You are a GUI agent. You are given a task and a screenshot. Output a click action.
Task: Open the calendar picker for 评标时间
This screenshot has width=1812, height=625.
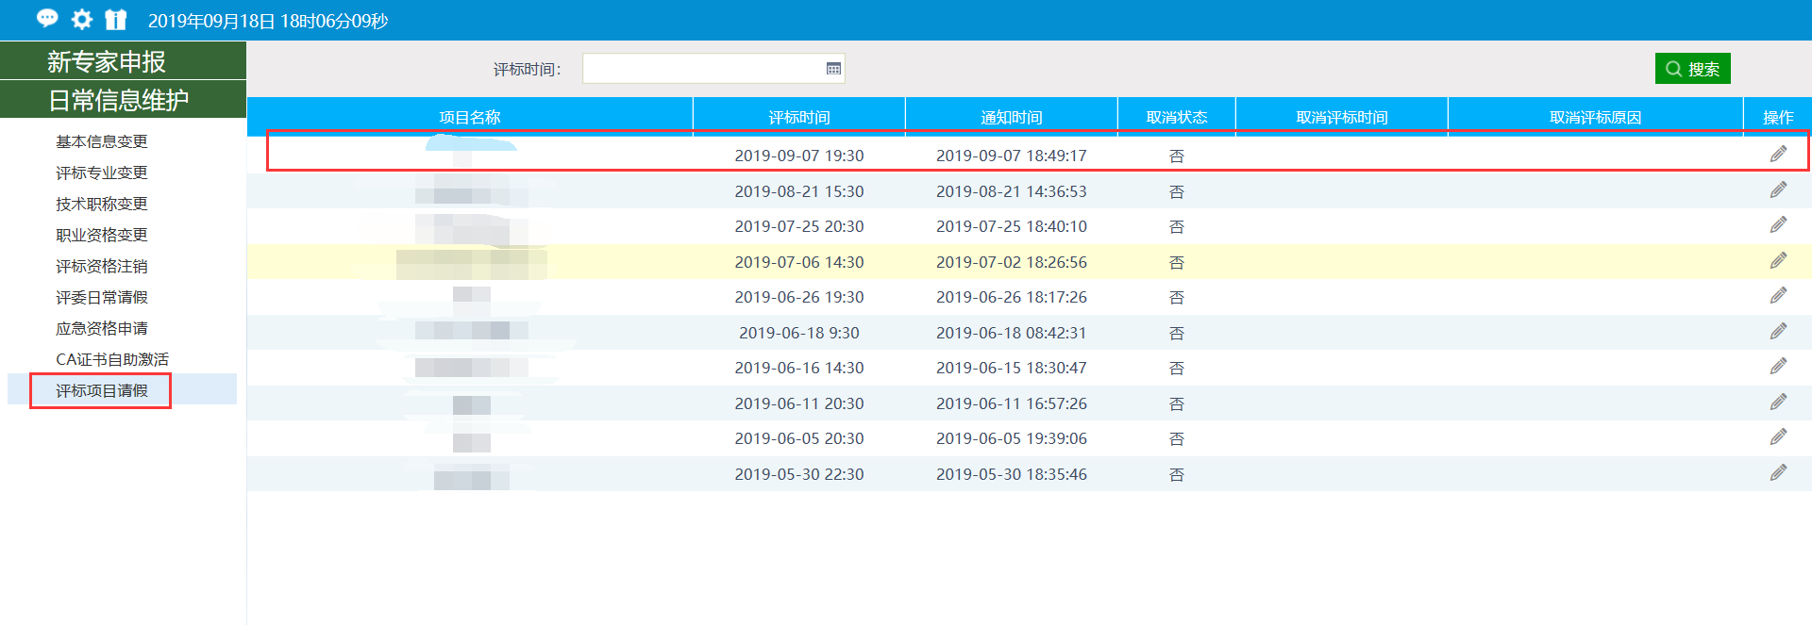pyautogui.click(x=832, y=69)
